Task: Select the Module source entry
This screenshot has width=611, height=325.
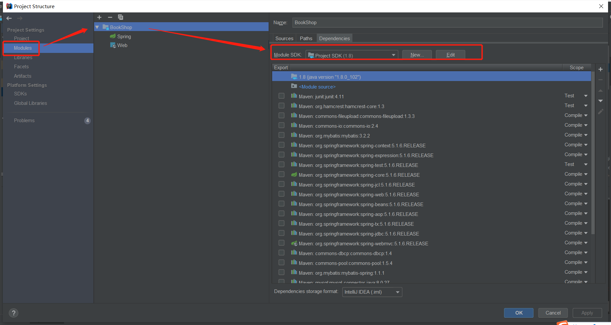Action: click(x=317, y=87)
